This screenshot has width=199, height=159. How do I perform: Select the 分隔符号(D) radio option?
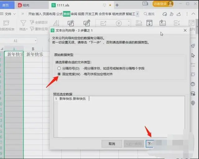click(59, 68)
